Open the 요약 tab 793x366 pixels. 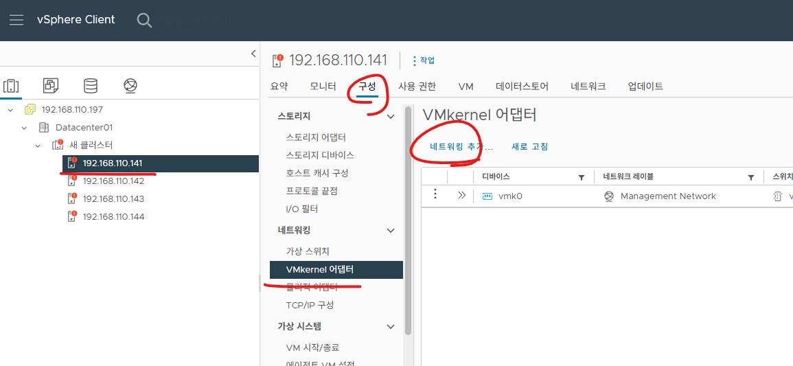click(x=279, y=87)
